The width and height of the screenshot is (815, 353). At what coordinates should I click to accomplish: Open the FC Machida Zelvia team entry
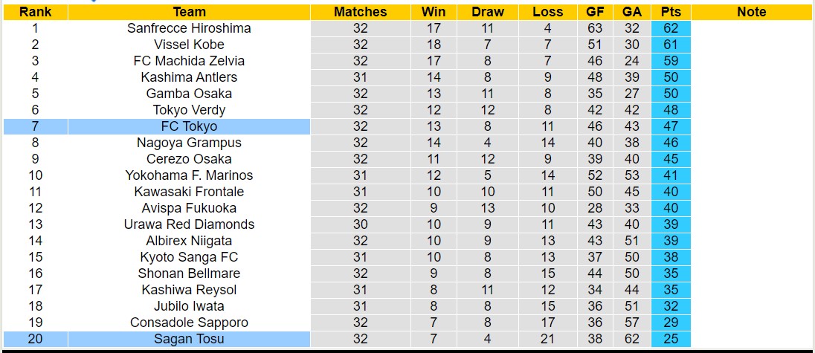[189, 61]
